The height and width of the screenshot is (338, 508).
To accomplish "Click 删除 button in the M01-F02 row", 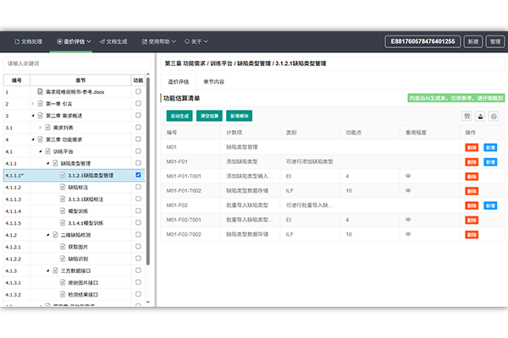I will [x=472, y=204].
